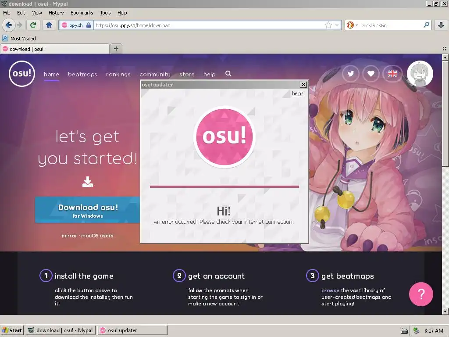Open Tools menu

coord(105,13)
